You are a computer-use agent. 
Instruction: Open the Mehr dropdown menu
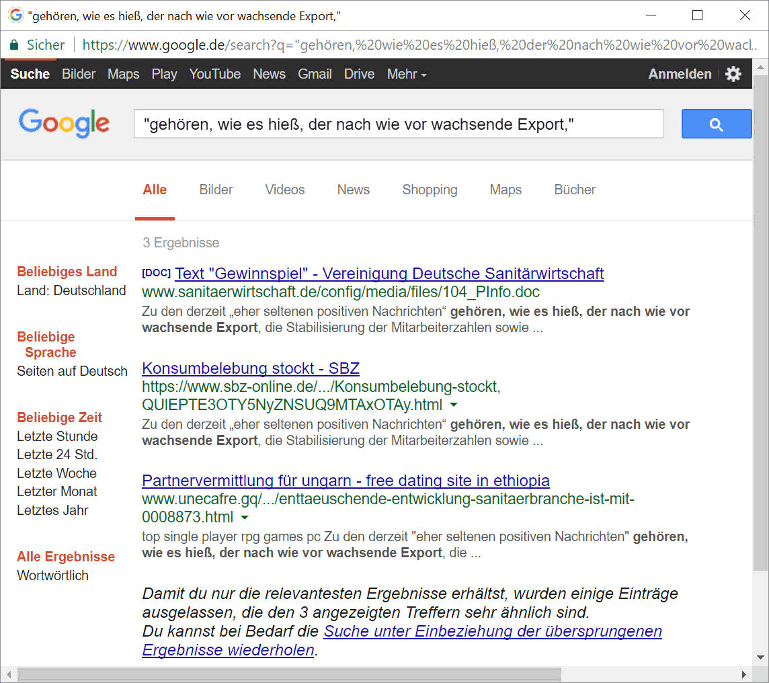pos(407,74)
